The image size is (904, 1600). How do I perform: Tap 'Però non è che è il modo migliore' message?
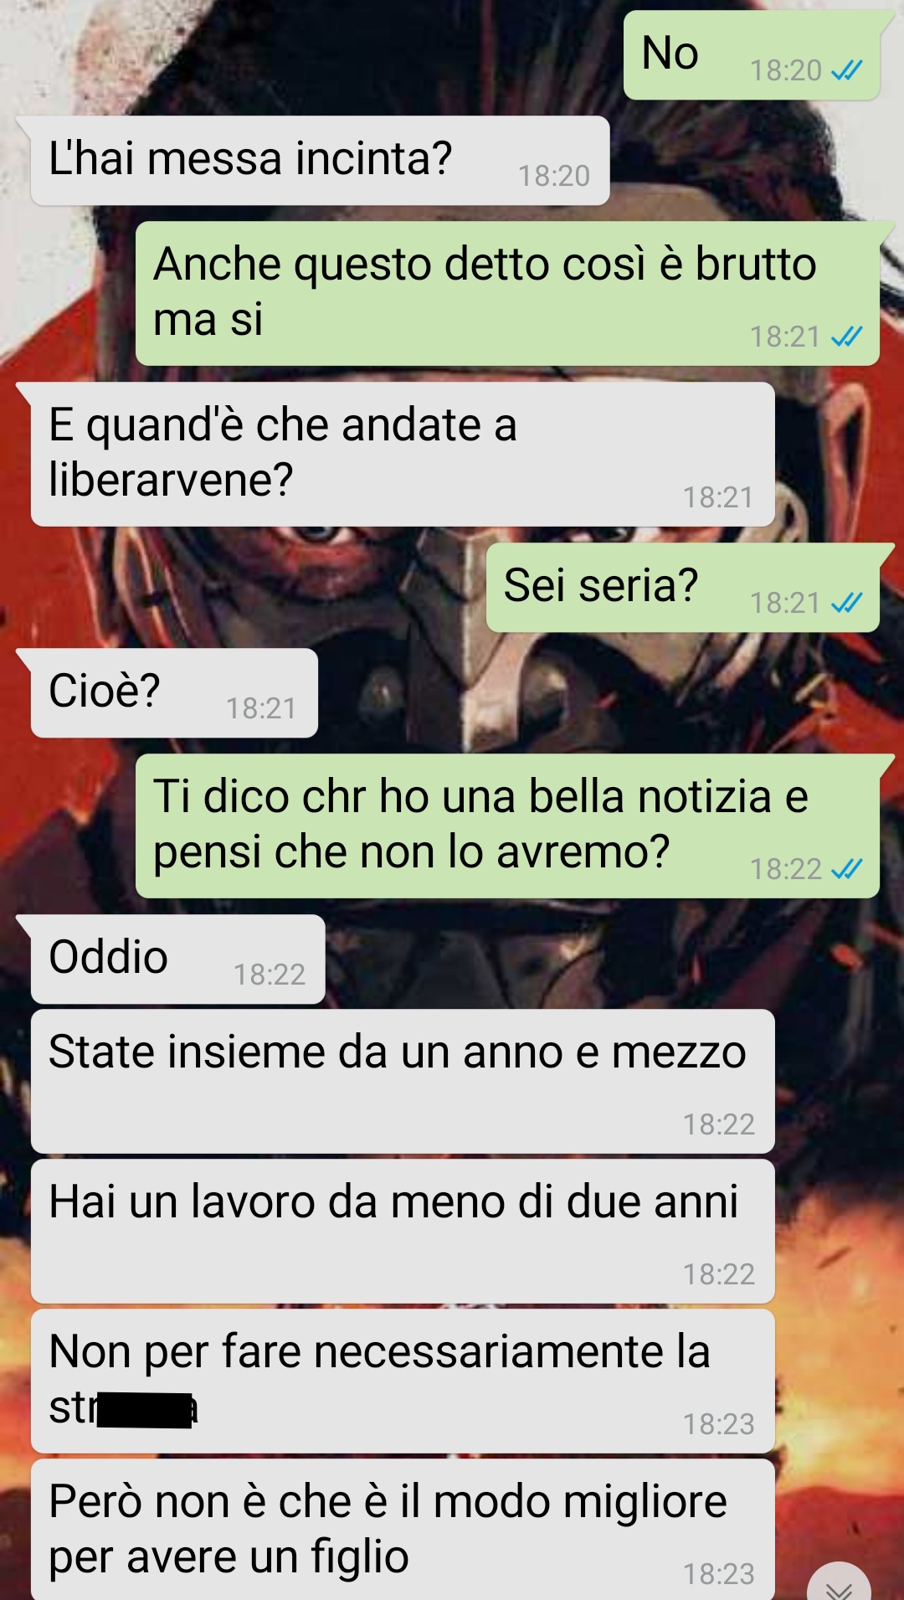pyautogui.click(x=403, y=1530)
